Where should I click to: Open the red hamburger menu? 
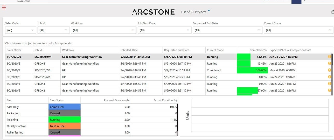(4, 7)
